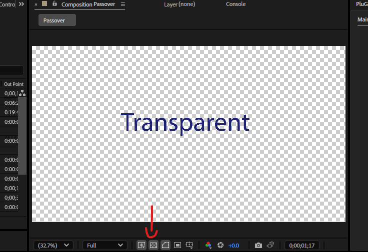Click the Region of Interest icon
The image size is (368, 252).
point(177,245)
